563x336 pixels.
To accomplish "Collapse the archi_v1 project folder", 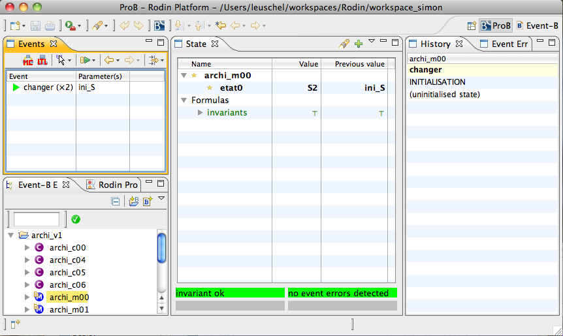I will pos(11,235).
